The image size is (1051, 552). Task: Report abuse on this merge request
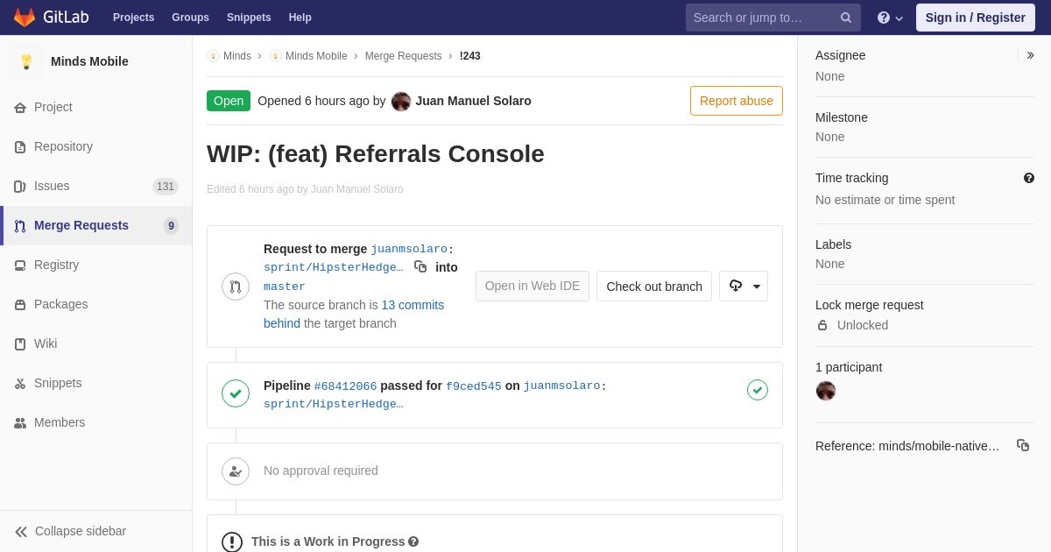(736, 101)
